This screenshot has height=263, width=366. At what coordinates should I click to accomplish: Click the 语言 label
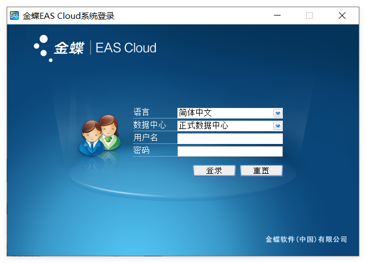click(x=141, y=112)
